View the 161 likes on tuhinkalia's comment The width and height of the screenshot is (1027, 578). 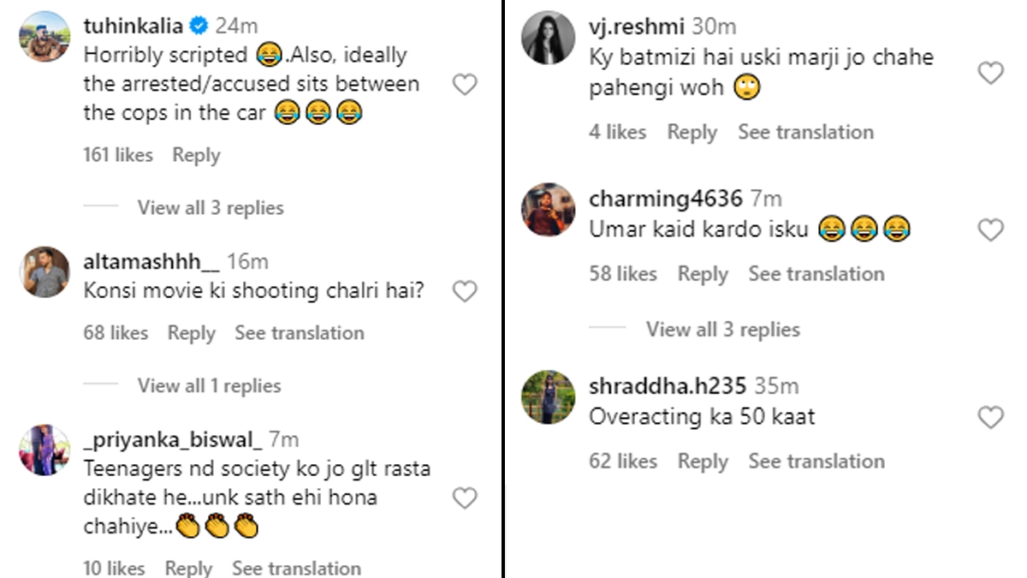118,155
